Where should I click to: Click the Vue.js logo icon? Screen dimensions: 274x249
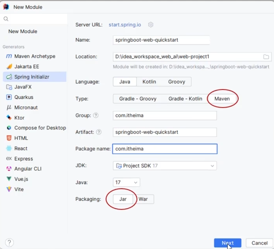tap(9, 179)
